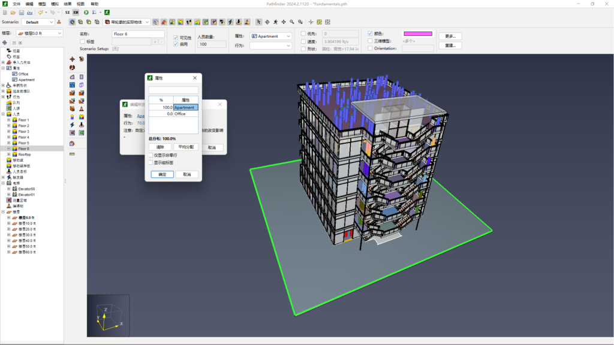Toggle the 显示组标签 checkbox
This screenshot has width=614, height=345.
151,162
